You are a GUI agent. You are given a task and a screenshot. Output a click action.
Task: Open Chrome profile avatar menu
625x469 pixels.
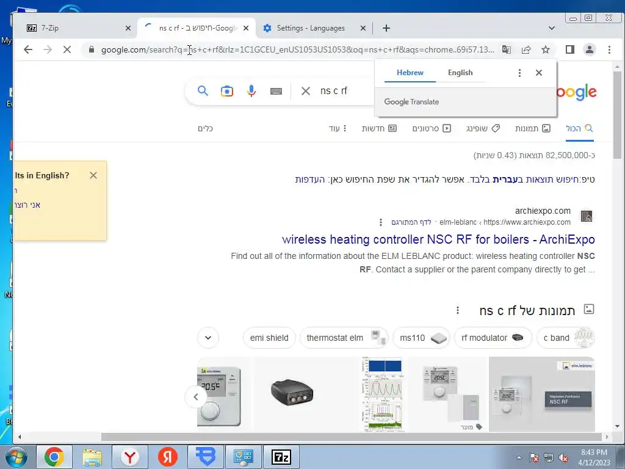[589, 49]
